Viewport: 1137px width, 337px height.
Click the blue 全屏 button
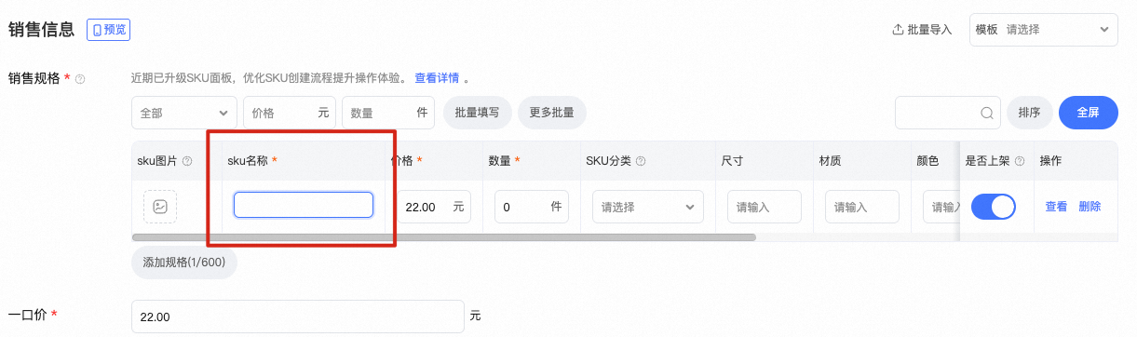(x=1089, y=113)
